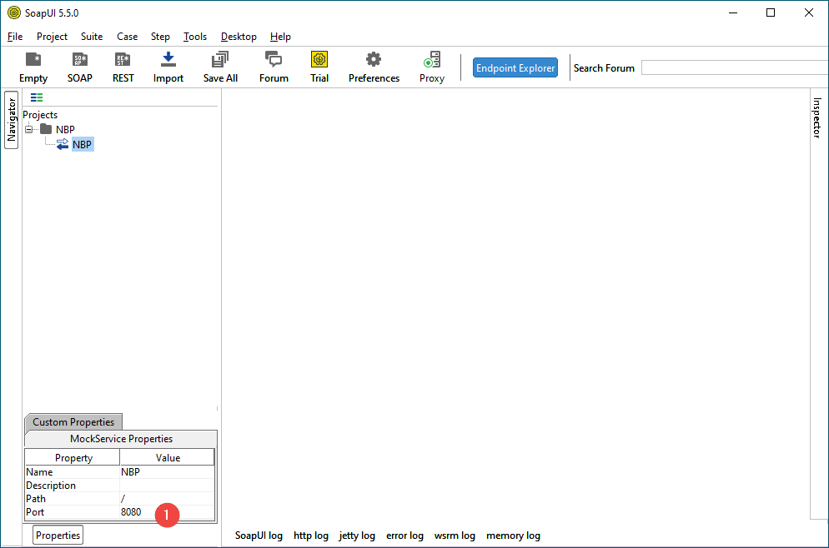
Task: Open the Case menu
Action: (x=127, y=37)
